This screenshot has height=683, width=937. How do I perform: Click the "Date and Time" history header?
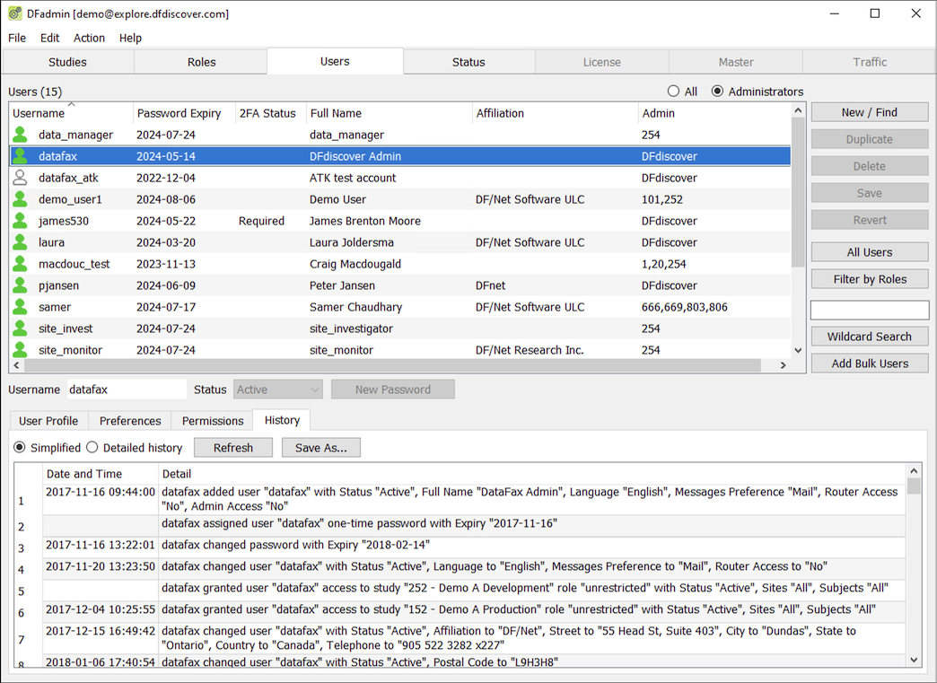[x=84, y=474]
